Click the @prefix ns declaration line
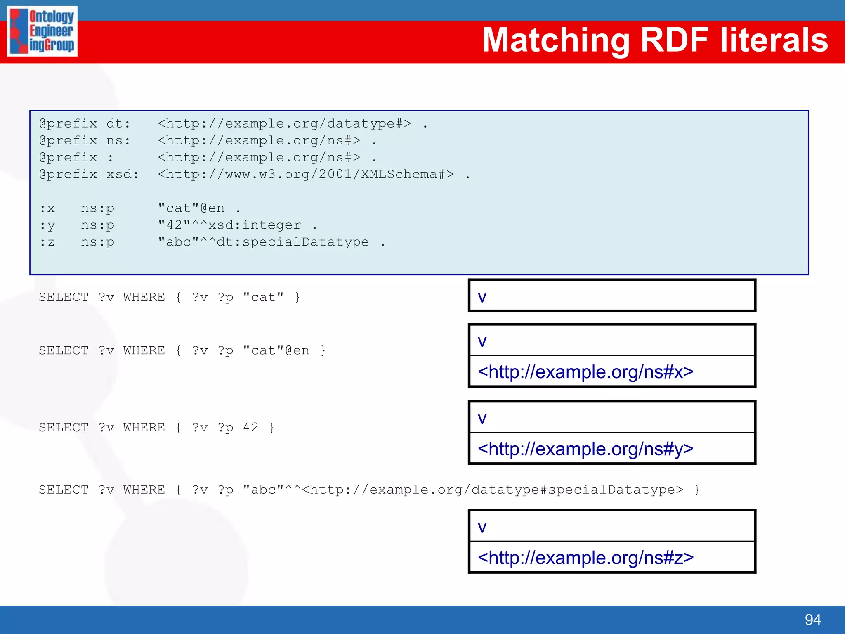Viewport: 845px width, 634px height. click(208, 140)
